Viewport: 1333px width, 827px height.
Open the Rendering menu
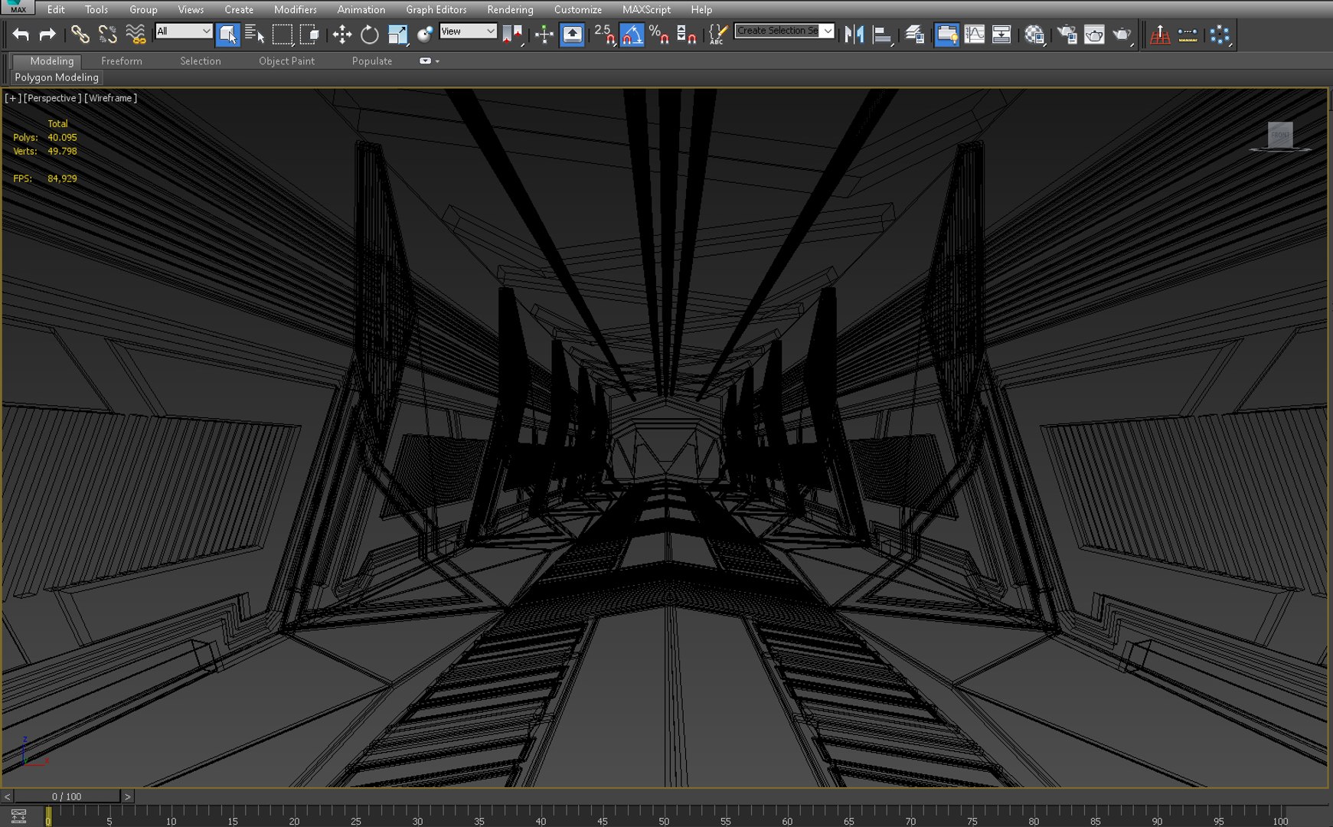point(510,9)
